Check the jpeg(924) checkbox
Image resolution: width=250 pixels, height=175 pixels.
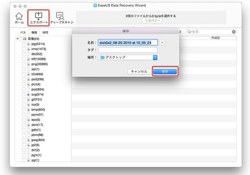pyautogui.click(x=24, y=140)
